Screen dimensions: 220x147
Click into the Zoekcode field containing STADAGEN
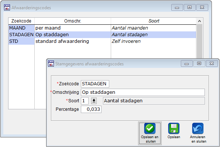95,84
